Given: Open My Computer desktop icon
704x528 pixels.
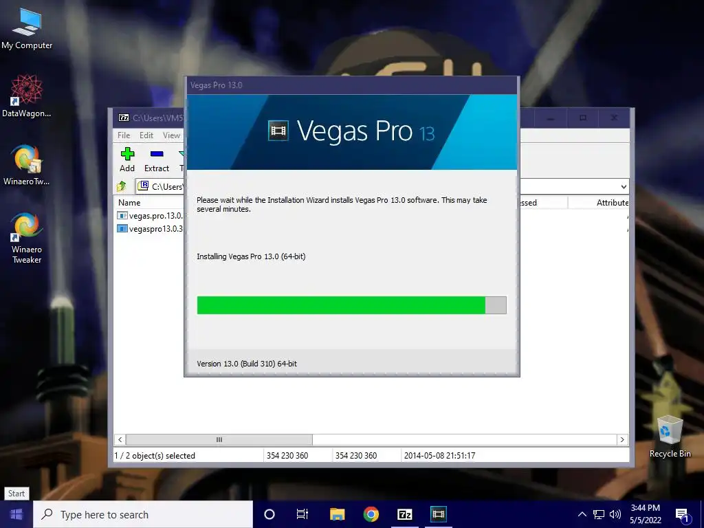Looking at the screenshot, I should (27, 29).
